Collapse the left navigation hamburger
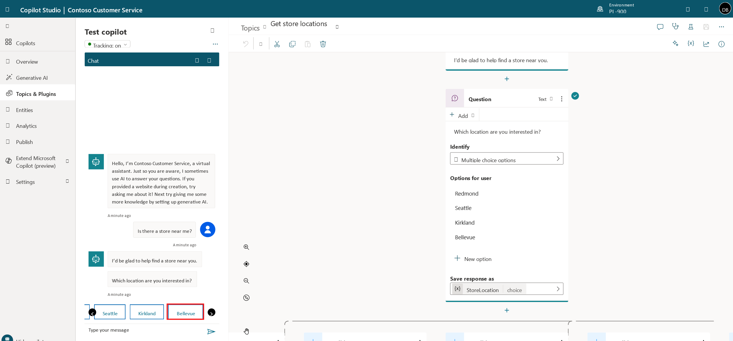 pyautogui.click(x=7, y=26)
